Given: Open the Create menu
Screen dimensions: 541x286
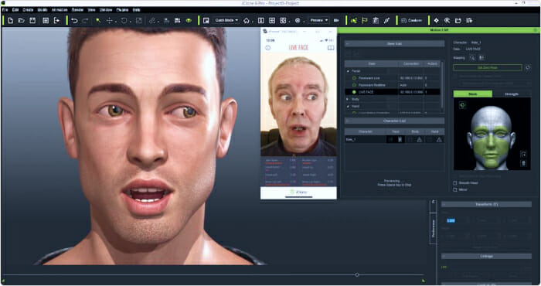Looking at the screenshot, I should tap(28, 9).
